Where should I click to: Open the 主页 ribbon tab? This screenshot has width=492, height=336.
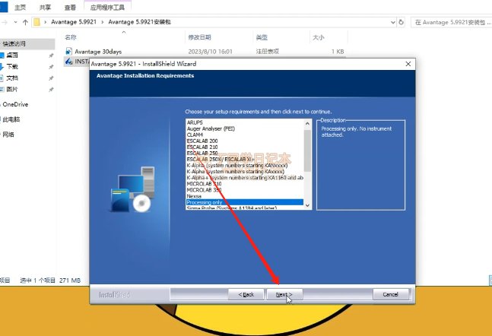(x=20, y=7)
